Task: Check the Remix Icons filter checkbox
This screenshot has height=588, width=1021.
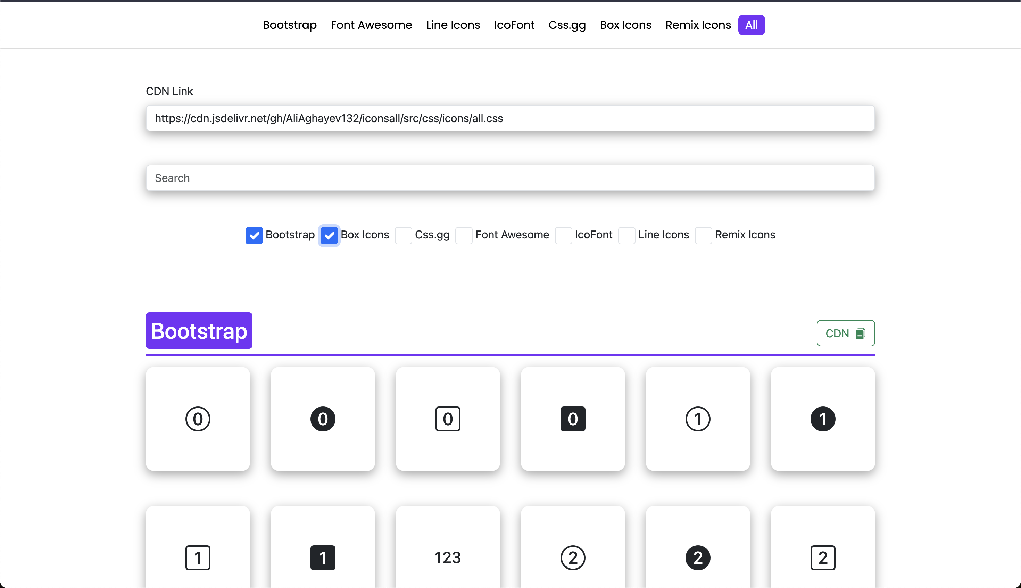Action: (703, 235)
